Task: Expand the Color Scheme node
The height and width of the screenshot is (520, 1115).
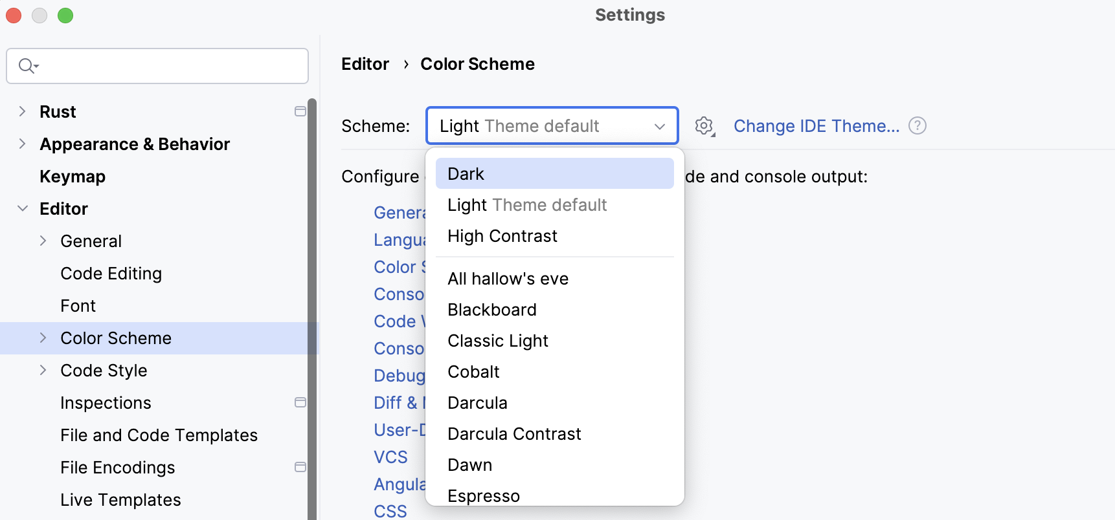Action: [x=43, y=338]
